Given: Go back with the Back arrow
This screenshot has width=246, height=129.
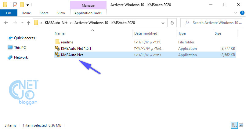Looking at the screenshot, I should pos(6,23).
